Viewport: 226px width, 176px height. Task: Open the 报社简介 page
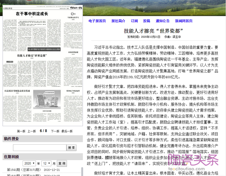tap(118, 21)
